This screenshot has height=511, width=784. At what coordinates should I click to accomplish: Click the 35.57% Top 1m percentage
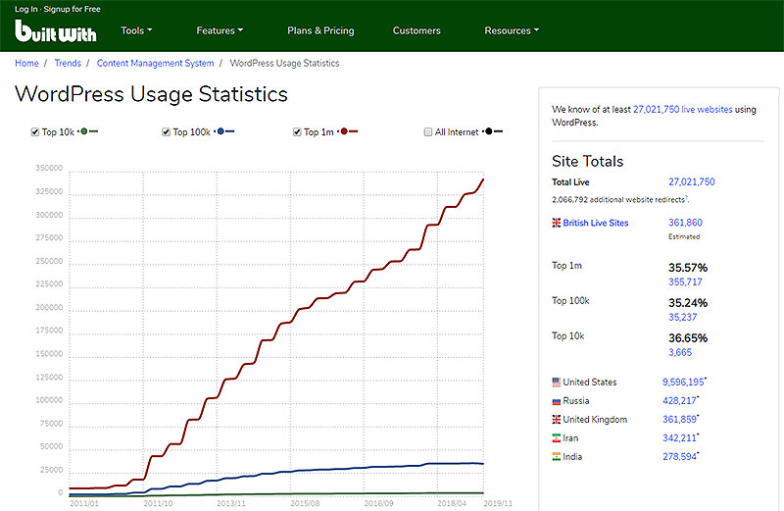[688, 268]
